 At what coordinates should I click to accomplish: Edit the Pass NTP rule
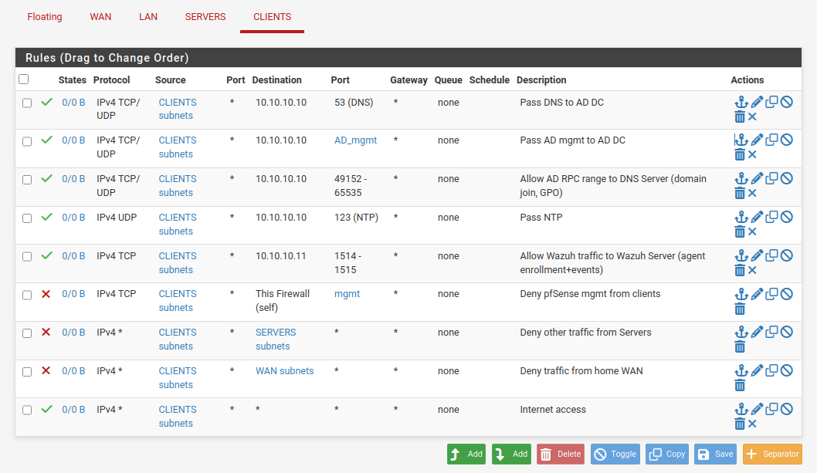pos(757,218)
